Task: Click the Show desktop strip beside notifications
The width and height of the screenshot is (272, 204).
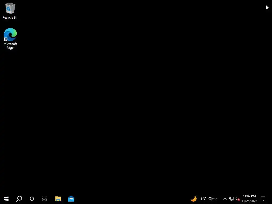Action: (x=271, y=199)
